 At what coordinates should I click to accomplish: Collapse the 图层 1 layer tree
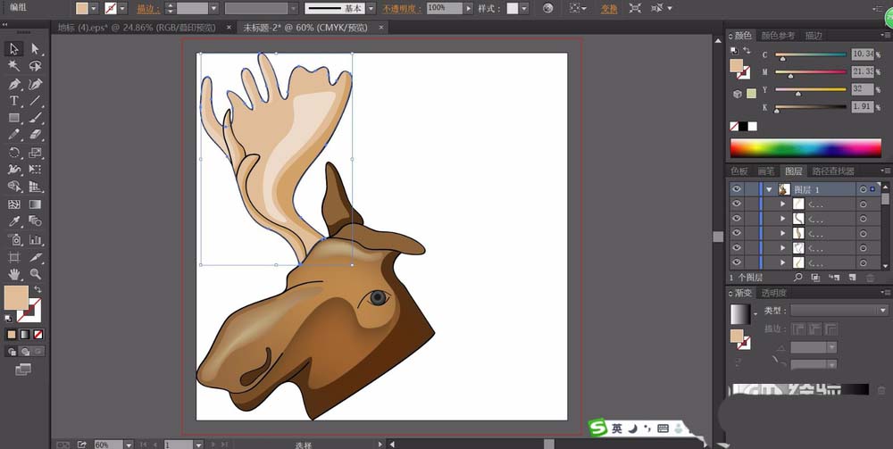tap(769, 189)
